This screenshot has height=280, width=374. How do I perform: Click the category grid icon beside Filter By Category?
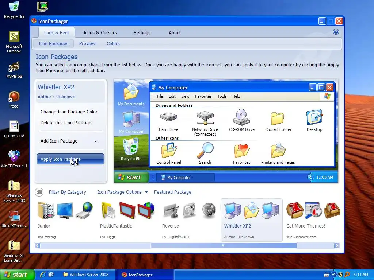39,192
